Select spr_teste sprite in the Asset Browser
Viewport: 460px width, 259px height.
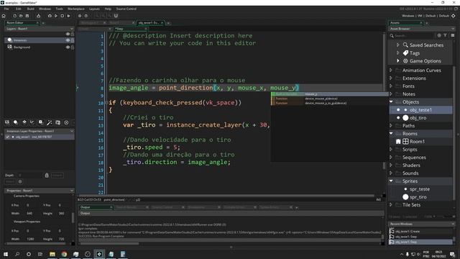pos(420,189)
